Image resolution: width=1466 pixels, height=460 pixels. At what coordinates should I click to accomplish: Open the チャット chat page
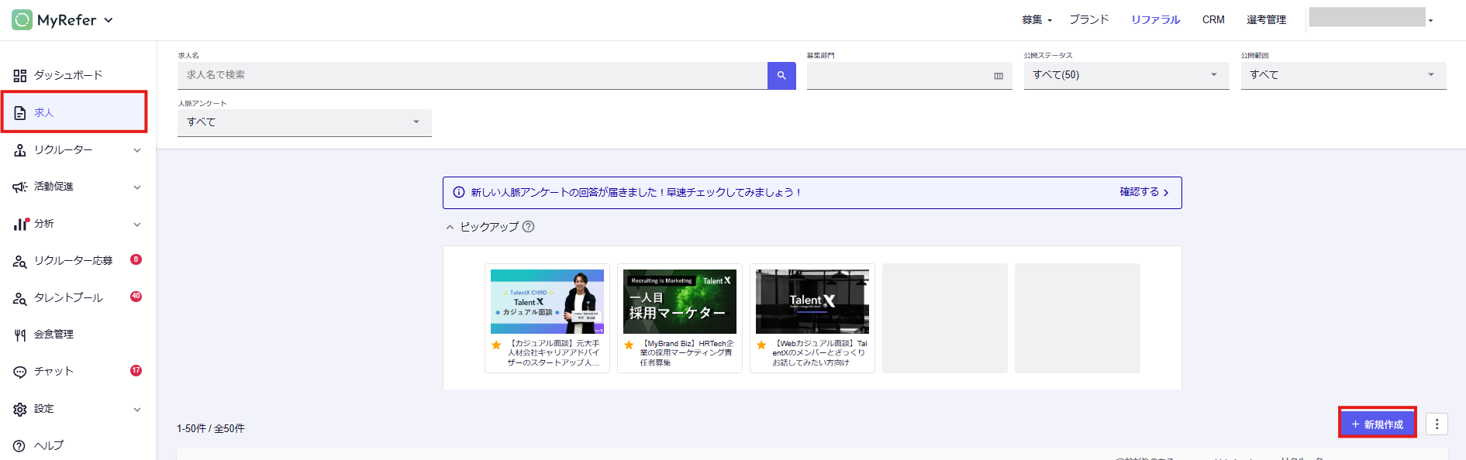(x=53, y=372)
